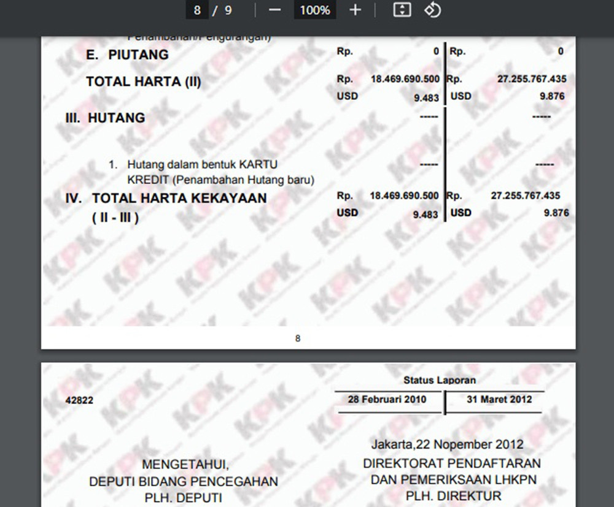Click the 100% zoom level field

tap(315, 10)
